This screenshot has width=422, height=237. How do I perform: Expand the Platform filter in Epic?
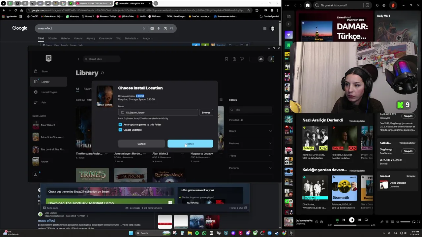coord(250,168)
